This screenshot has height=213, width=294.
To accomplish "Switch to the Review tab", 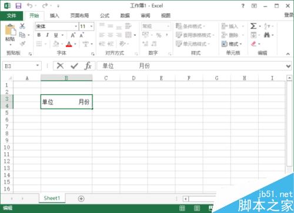I will click(x=145, y=16).
